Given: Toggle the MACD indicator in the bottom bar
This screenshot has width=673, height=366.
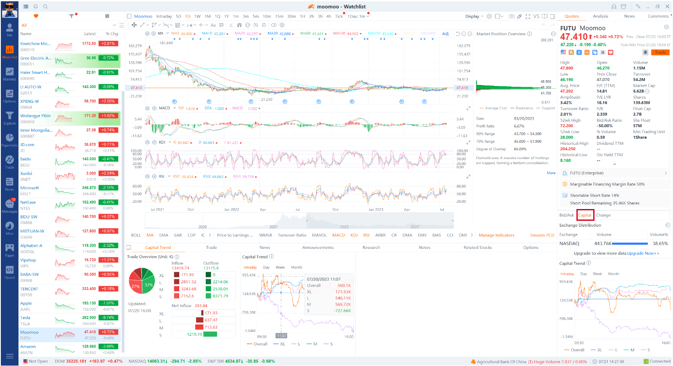Looking at the screenshot, I should (338, 235).
